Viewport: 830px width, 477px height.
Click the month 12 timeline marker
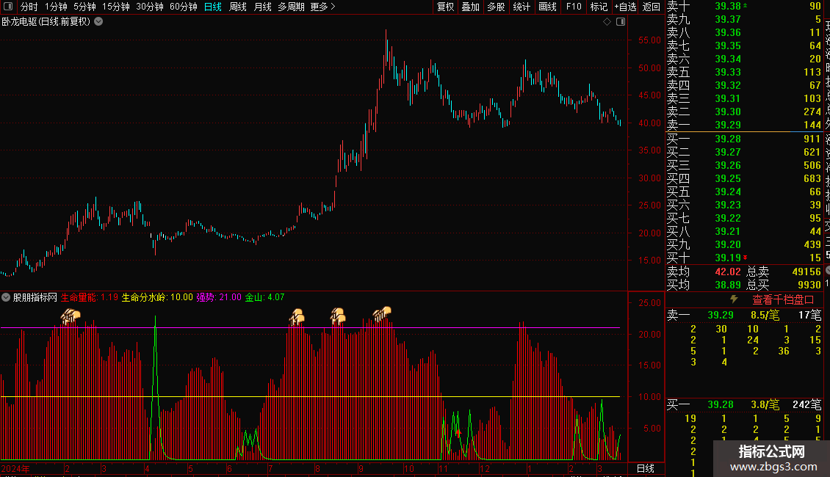[x=484, y=468]
